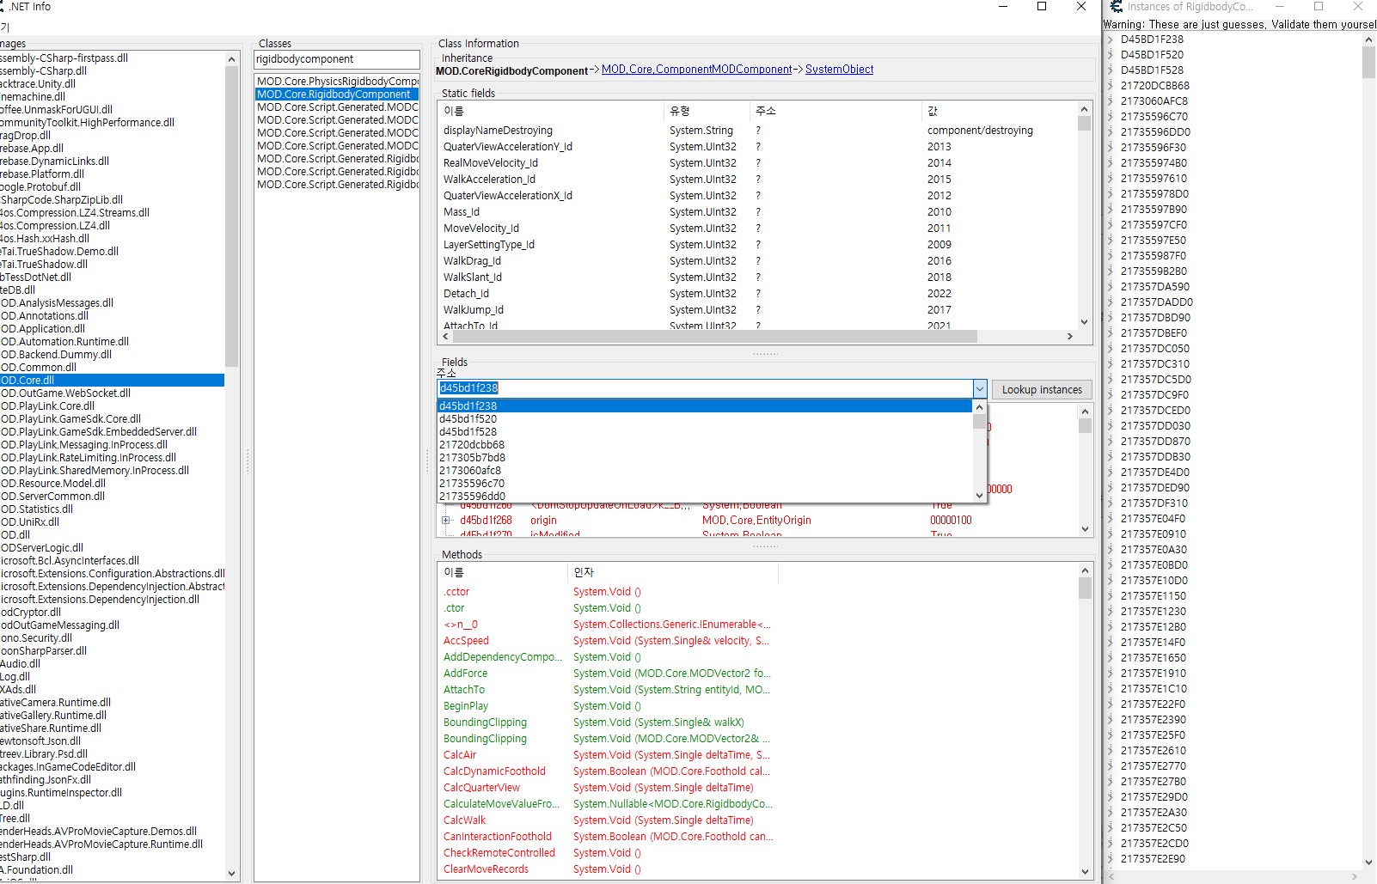Viewport: 1377px width, 884px height.
Task: Click the Static fields scrollbar down arrow
Action: [x=1084, y=322]
